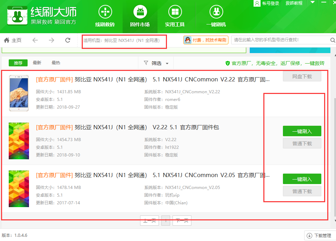336x241 pixels.
Task: Go to 主页 home
Action: click(13, 40)
